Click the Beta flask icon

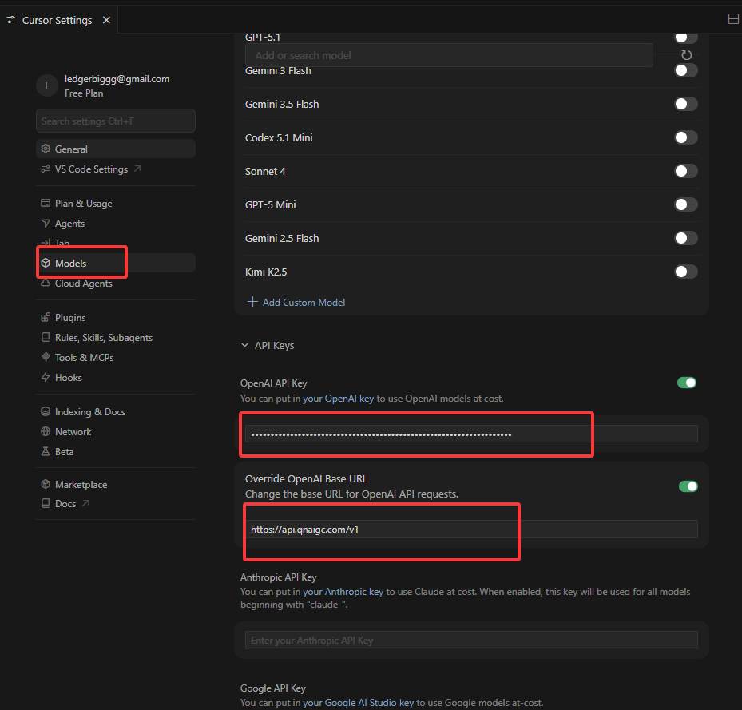click(x=46, y=451)
